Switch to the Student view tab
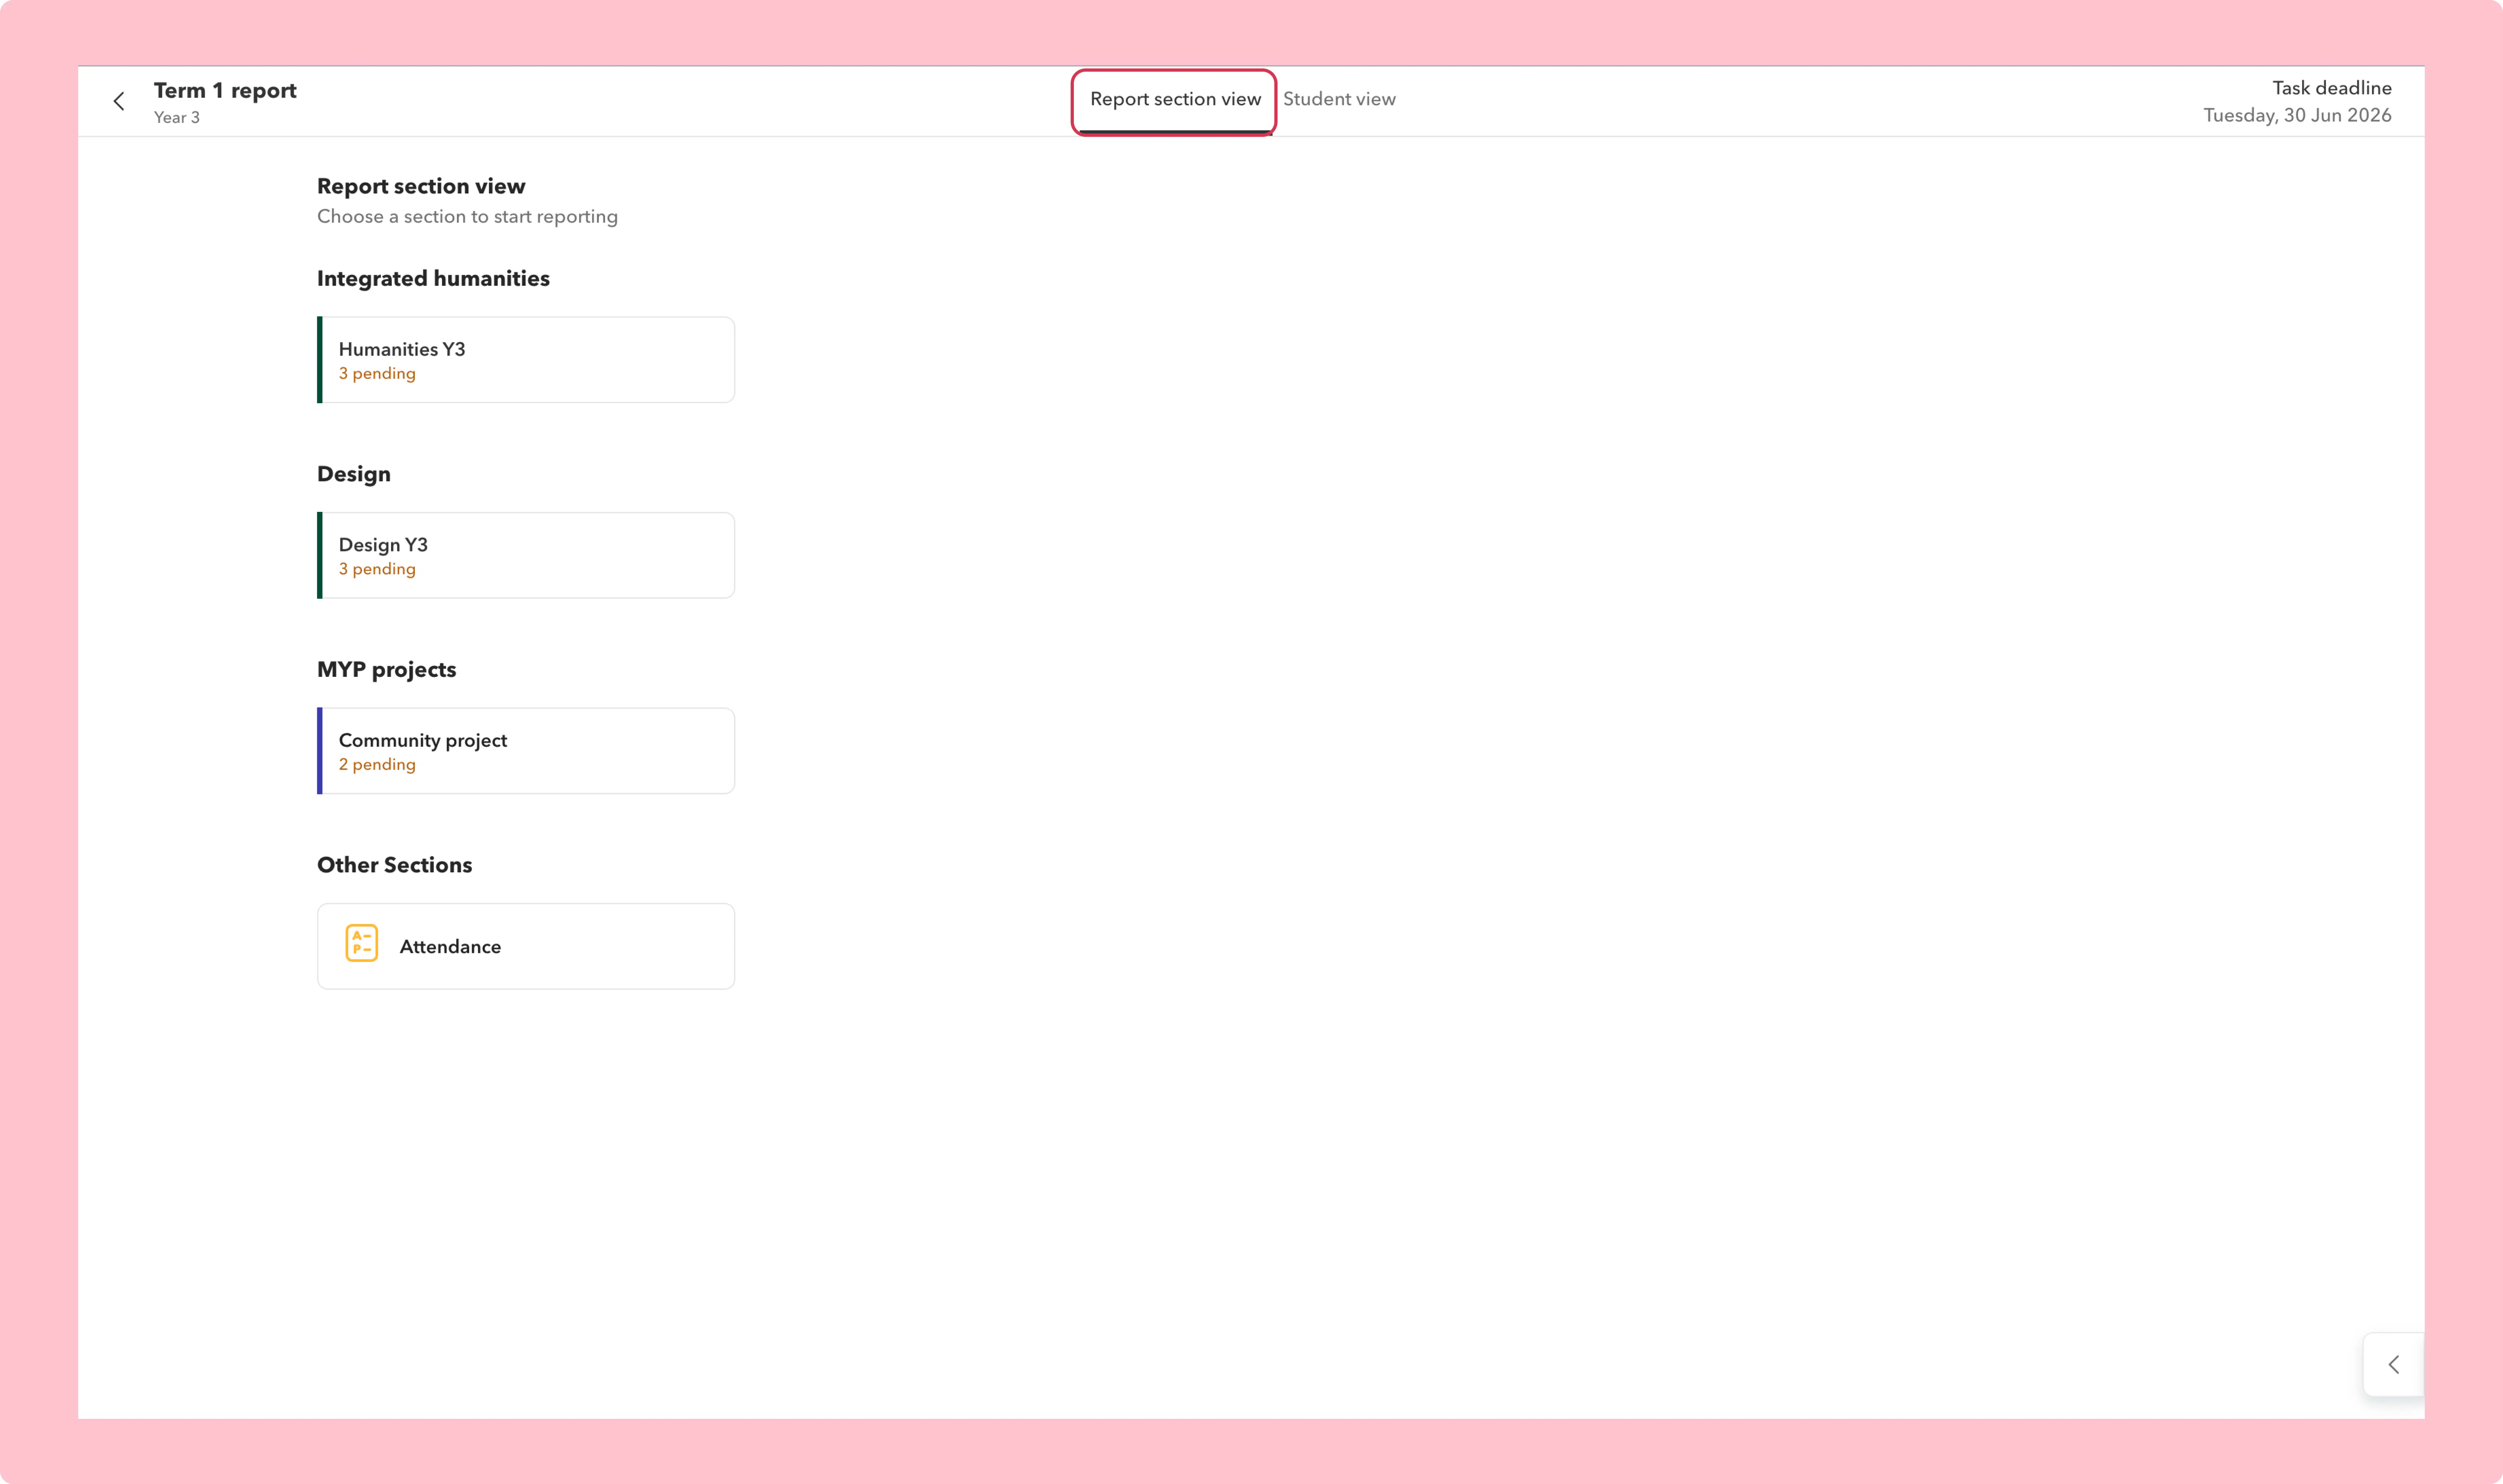 pyautogui.click(x=1339, y=99)
